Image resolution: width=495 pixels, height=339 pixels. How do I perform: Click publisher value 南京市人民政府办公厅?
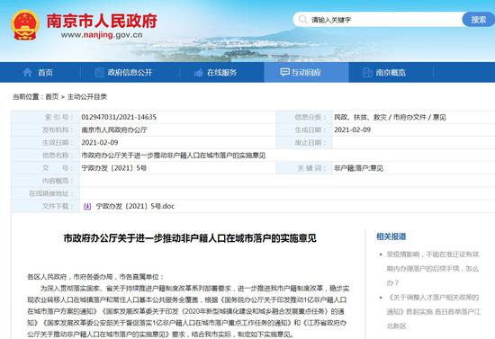click(114, 129)
